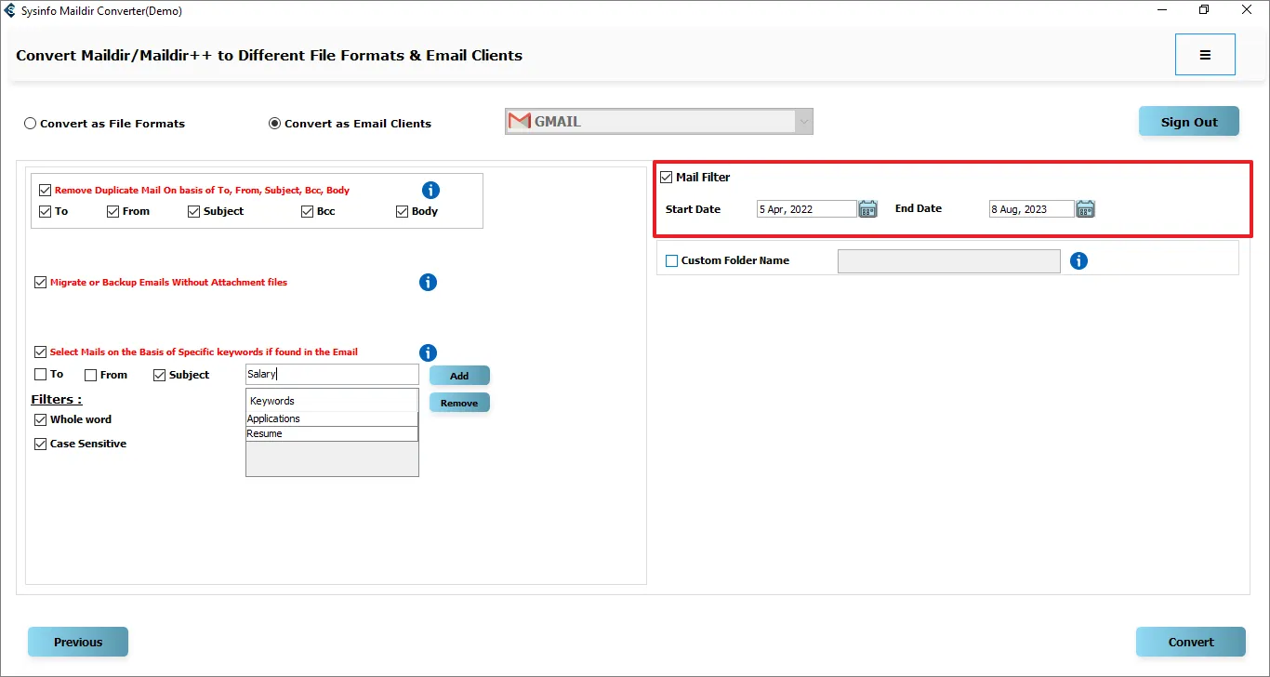The width and height of the screenshot is (1270, 677).
Task: Select the Applications keyword entry
Action: point(331,419)
